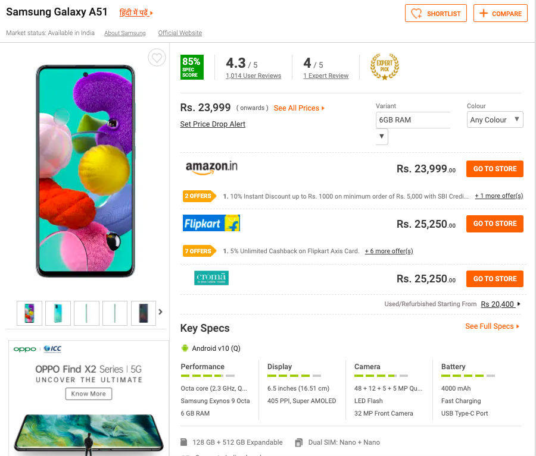Select the first phone thumbnail image

pyautogui.click(x=29, y=313)
